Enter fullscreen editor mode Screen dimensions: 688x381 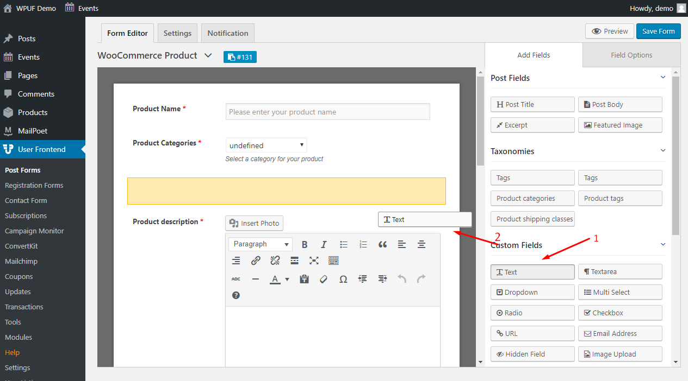(x=314, y=261)
